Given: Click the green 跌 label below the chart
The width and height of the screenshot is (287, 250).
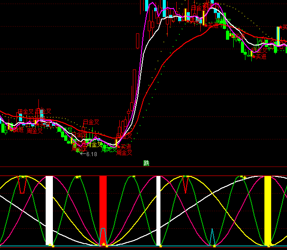Looking at the screenshot, I should pyautogui.click(x=146, y=163).
